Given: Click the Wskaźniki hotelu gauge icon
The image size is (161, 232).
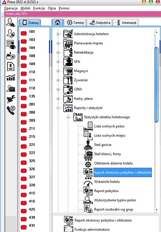Looking at the screenshot, I should pyautogui.click(x=88, y=182).
